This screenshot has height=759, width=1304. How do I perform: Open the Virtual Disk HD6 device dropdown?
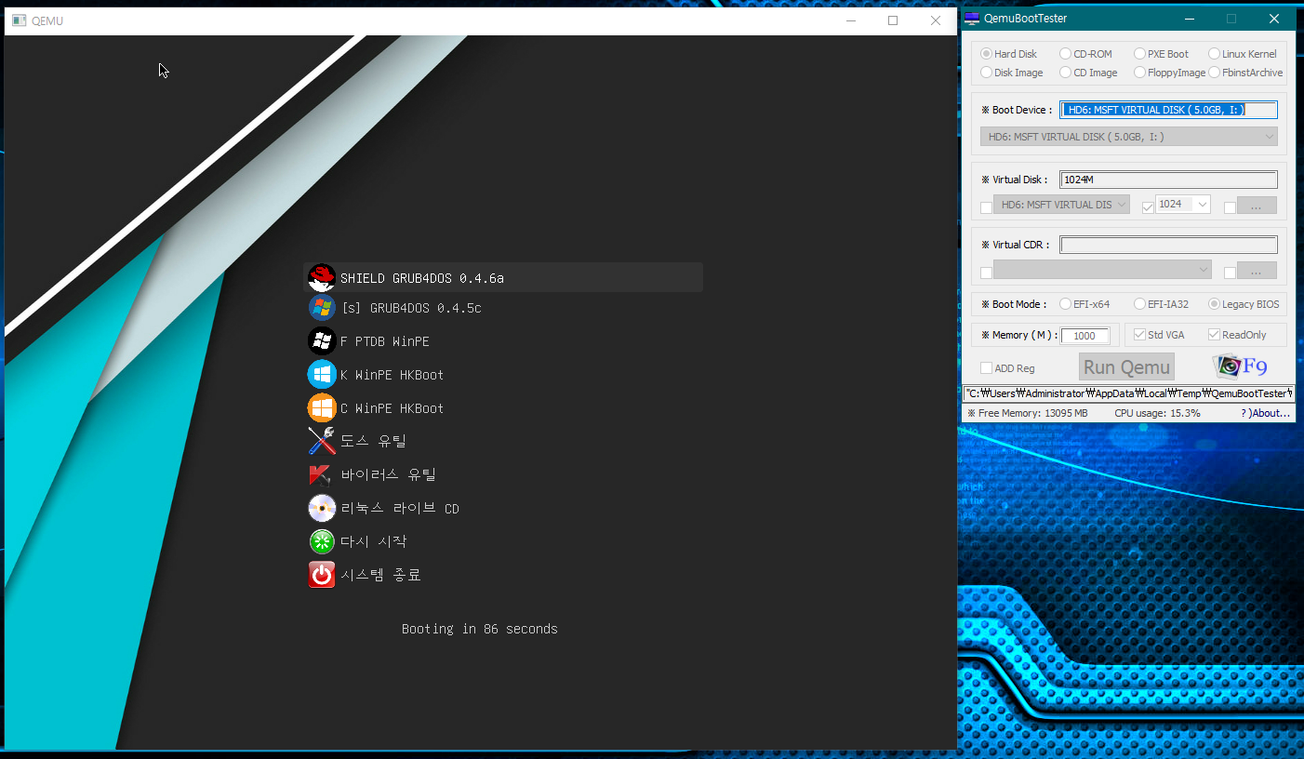pos(1061,205)
